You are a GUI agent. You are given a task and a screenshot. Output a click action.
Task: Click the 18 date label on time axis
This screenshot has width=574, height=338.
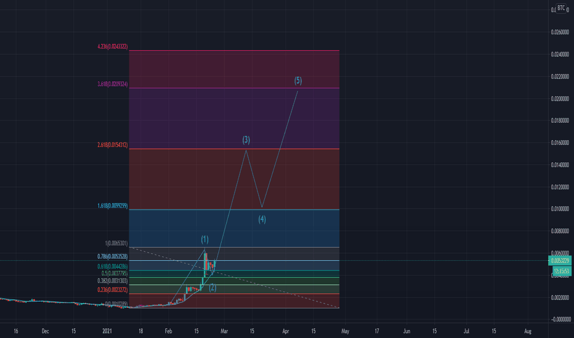[140, 331]
